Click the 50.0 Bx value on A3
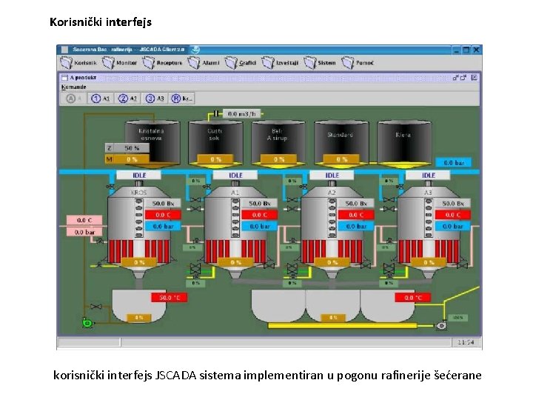Screen dimensions: 533x400 (453, 204)
